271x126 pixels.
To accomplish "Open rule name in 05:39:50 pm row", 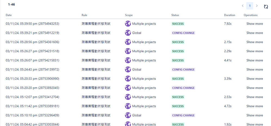I will [x=96, y=24].
